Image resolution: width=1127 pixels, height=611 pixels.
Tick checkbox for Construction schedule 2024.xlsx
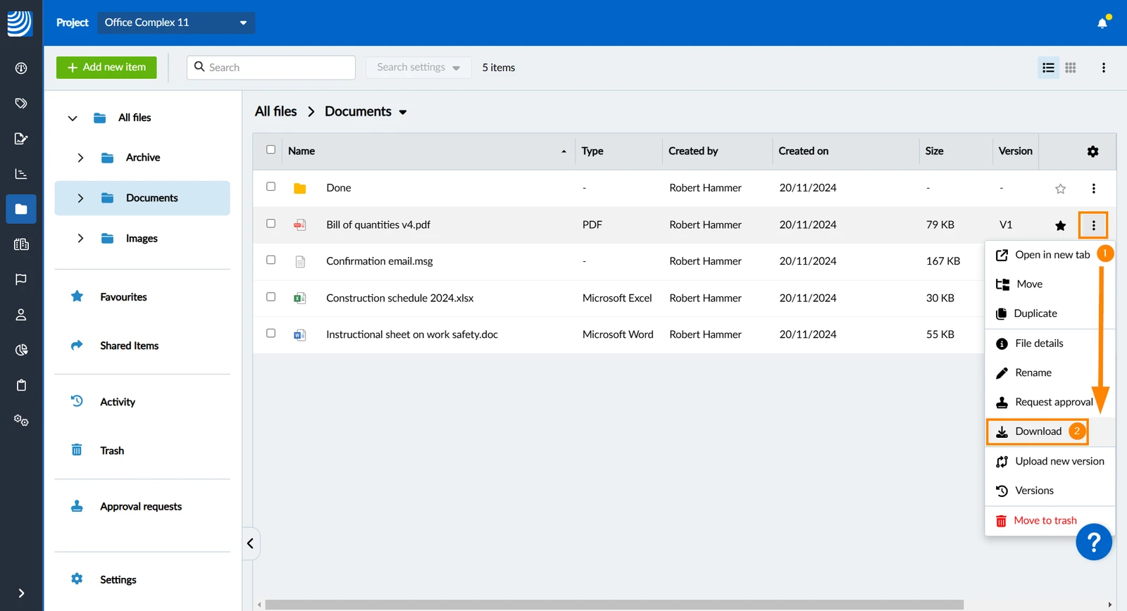click(x=270, y=296)
